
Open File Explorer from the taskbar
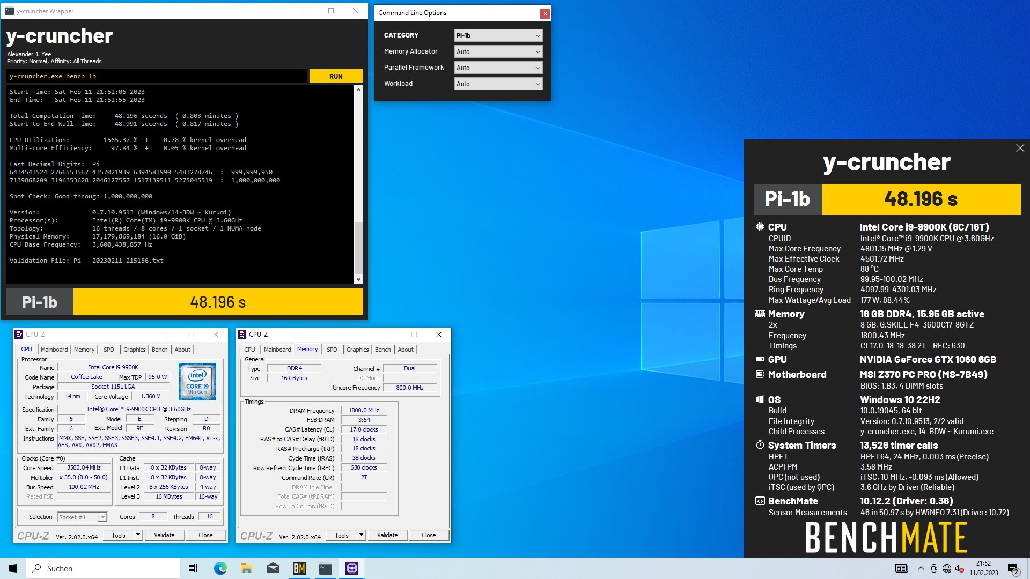click(246, 568)
